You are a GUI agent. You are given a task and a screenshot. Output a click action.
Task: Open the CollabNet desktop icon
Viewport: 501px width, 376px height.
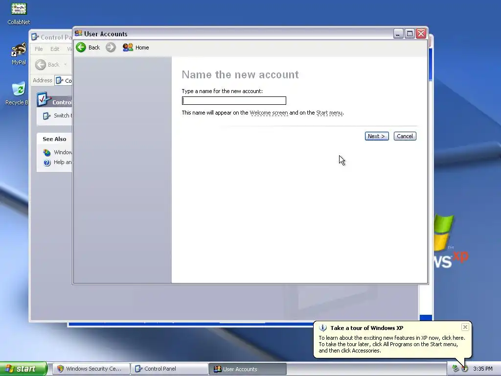point(19,13)
